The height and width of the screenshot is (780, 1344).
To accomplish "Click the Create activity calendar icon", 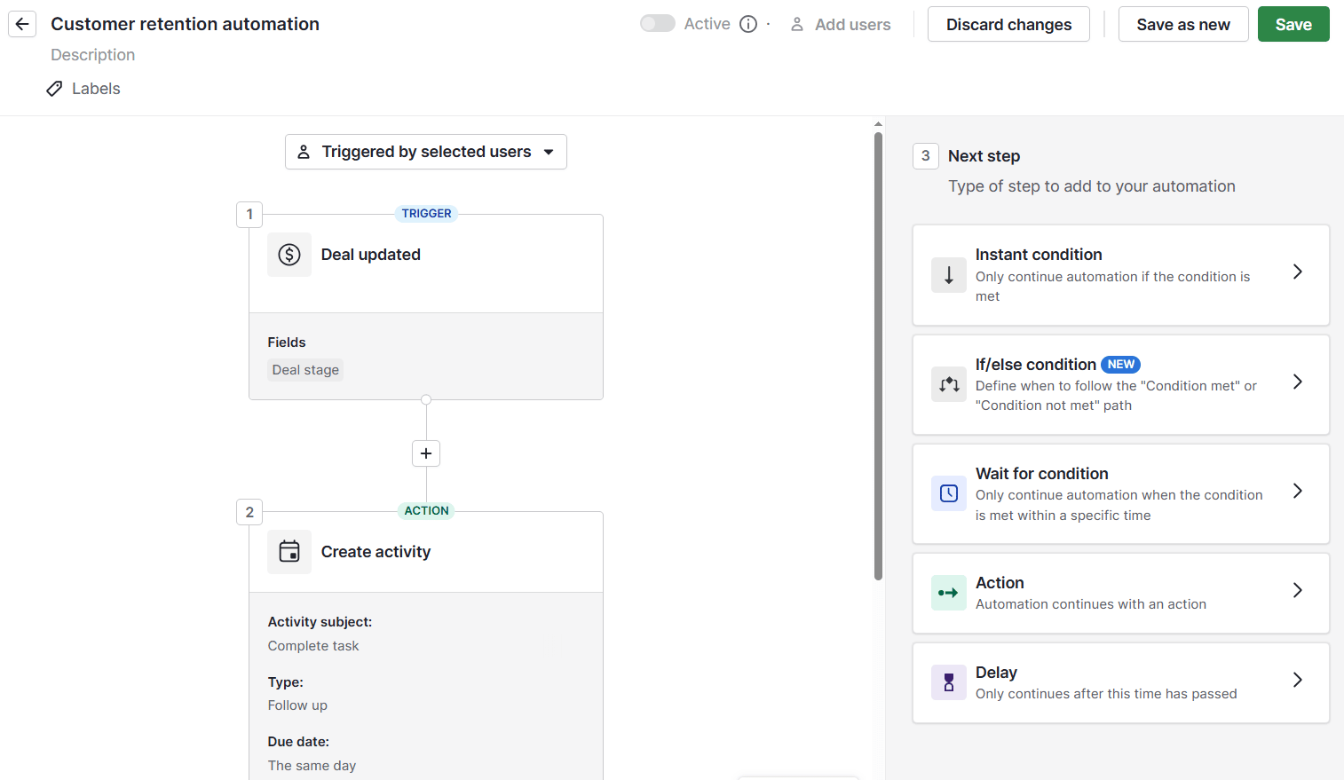I will (289, 552).
